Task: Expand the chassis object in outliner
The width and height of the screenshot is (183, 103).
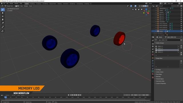Action: [156, 10]
